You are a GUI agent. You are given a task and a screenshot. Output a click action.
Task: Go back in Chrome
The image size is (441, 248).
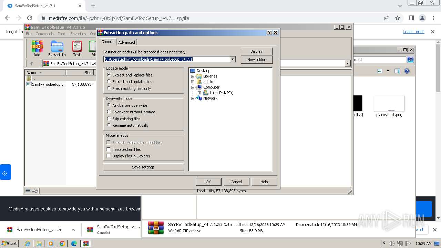click(8, 18)
